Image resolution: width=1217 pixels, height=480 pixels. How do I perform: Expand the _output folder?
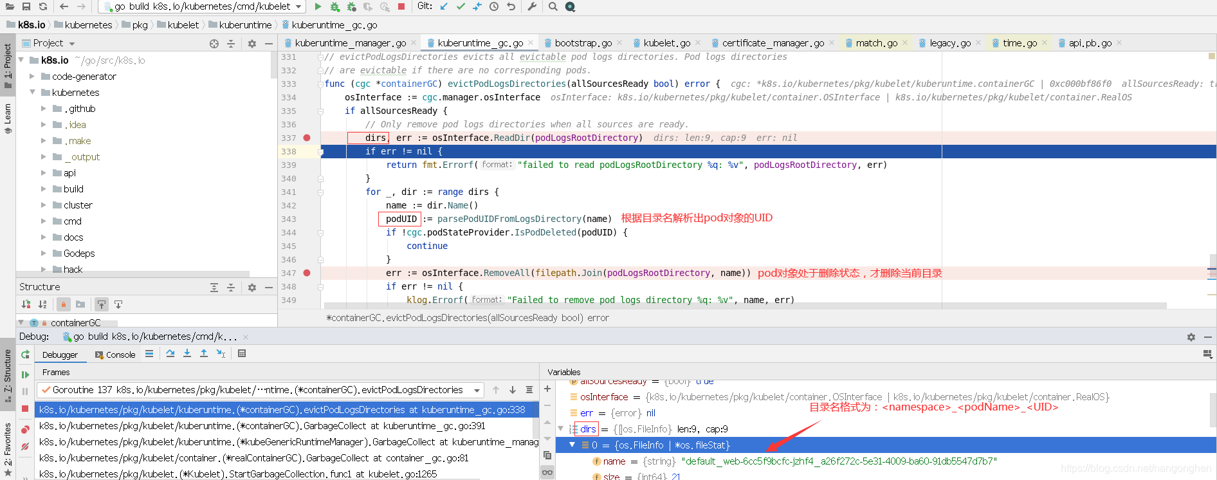pos(44,156)
